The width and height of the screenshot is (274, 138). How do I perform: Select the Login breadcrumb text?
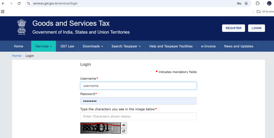tap(30, 56)
